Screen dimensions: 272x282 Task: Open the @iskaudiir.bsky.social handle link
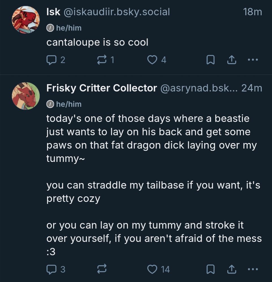117,12
